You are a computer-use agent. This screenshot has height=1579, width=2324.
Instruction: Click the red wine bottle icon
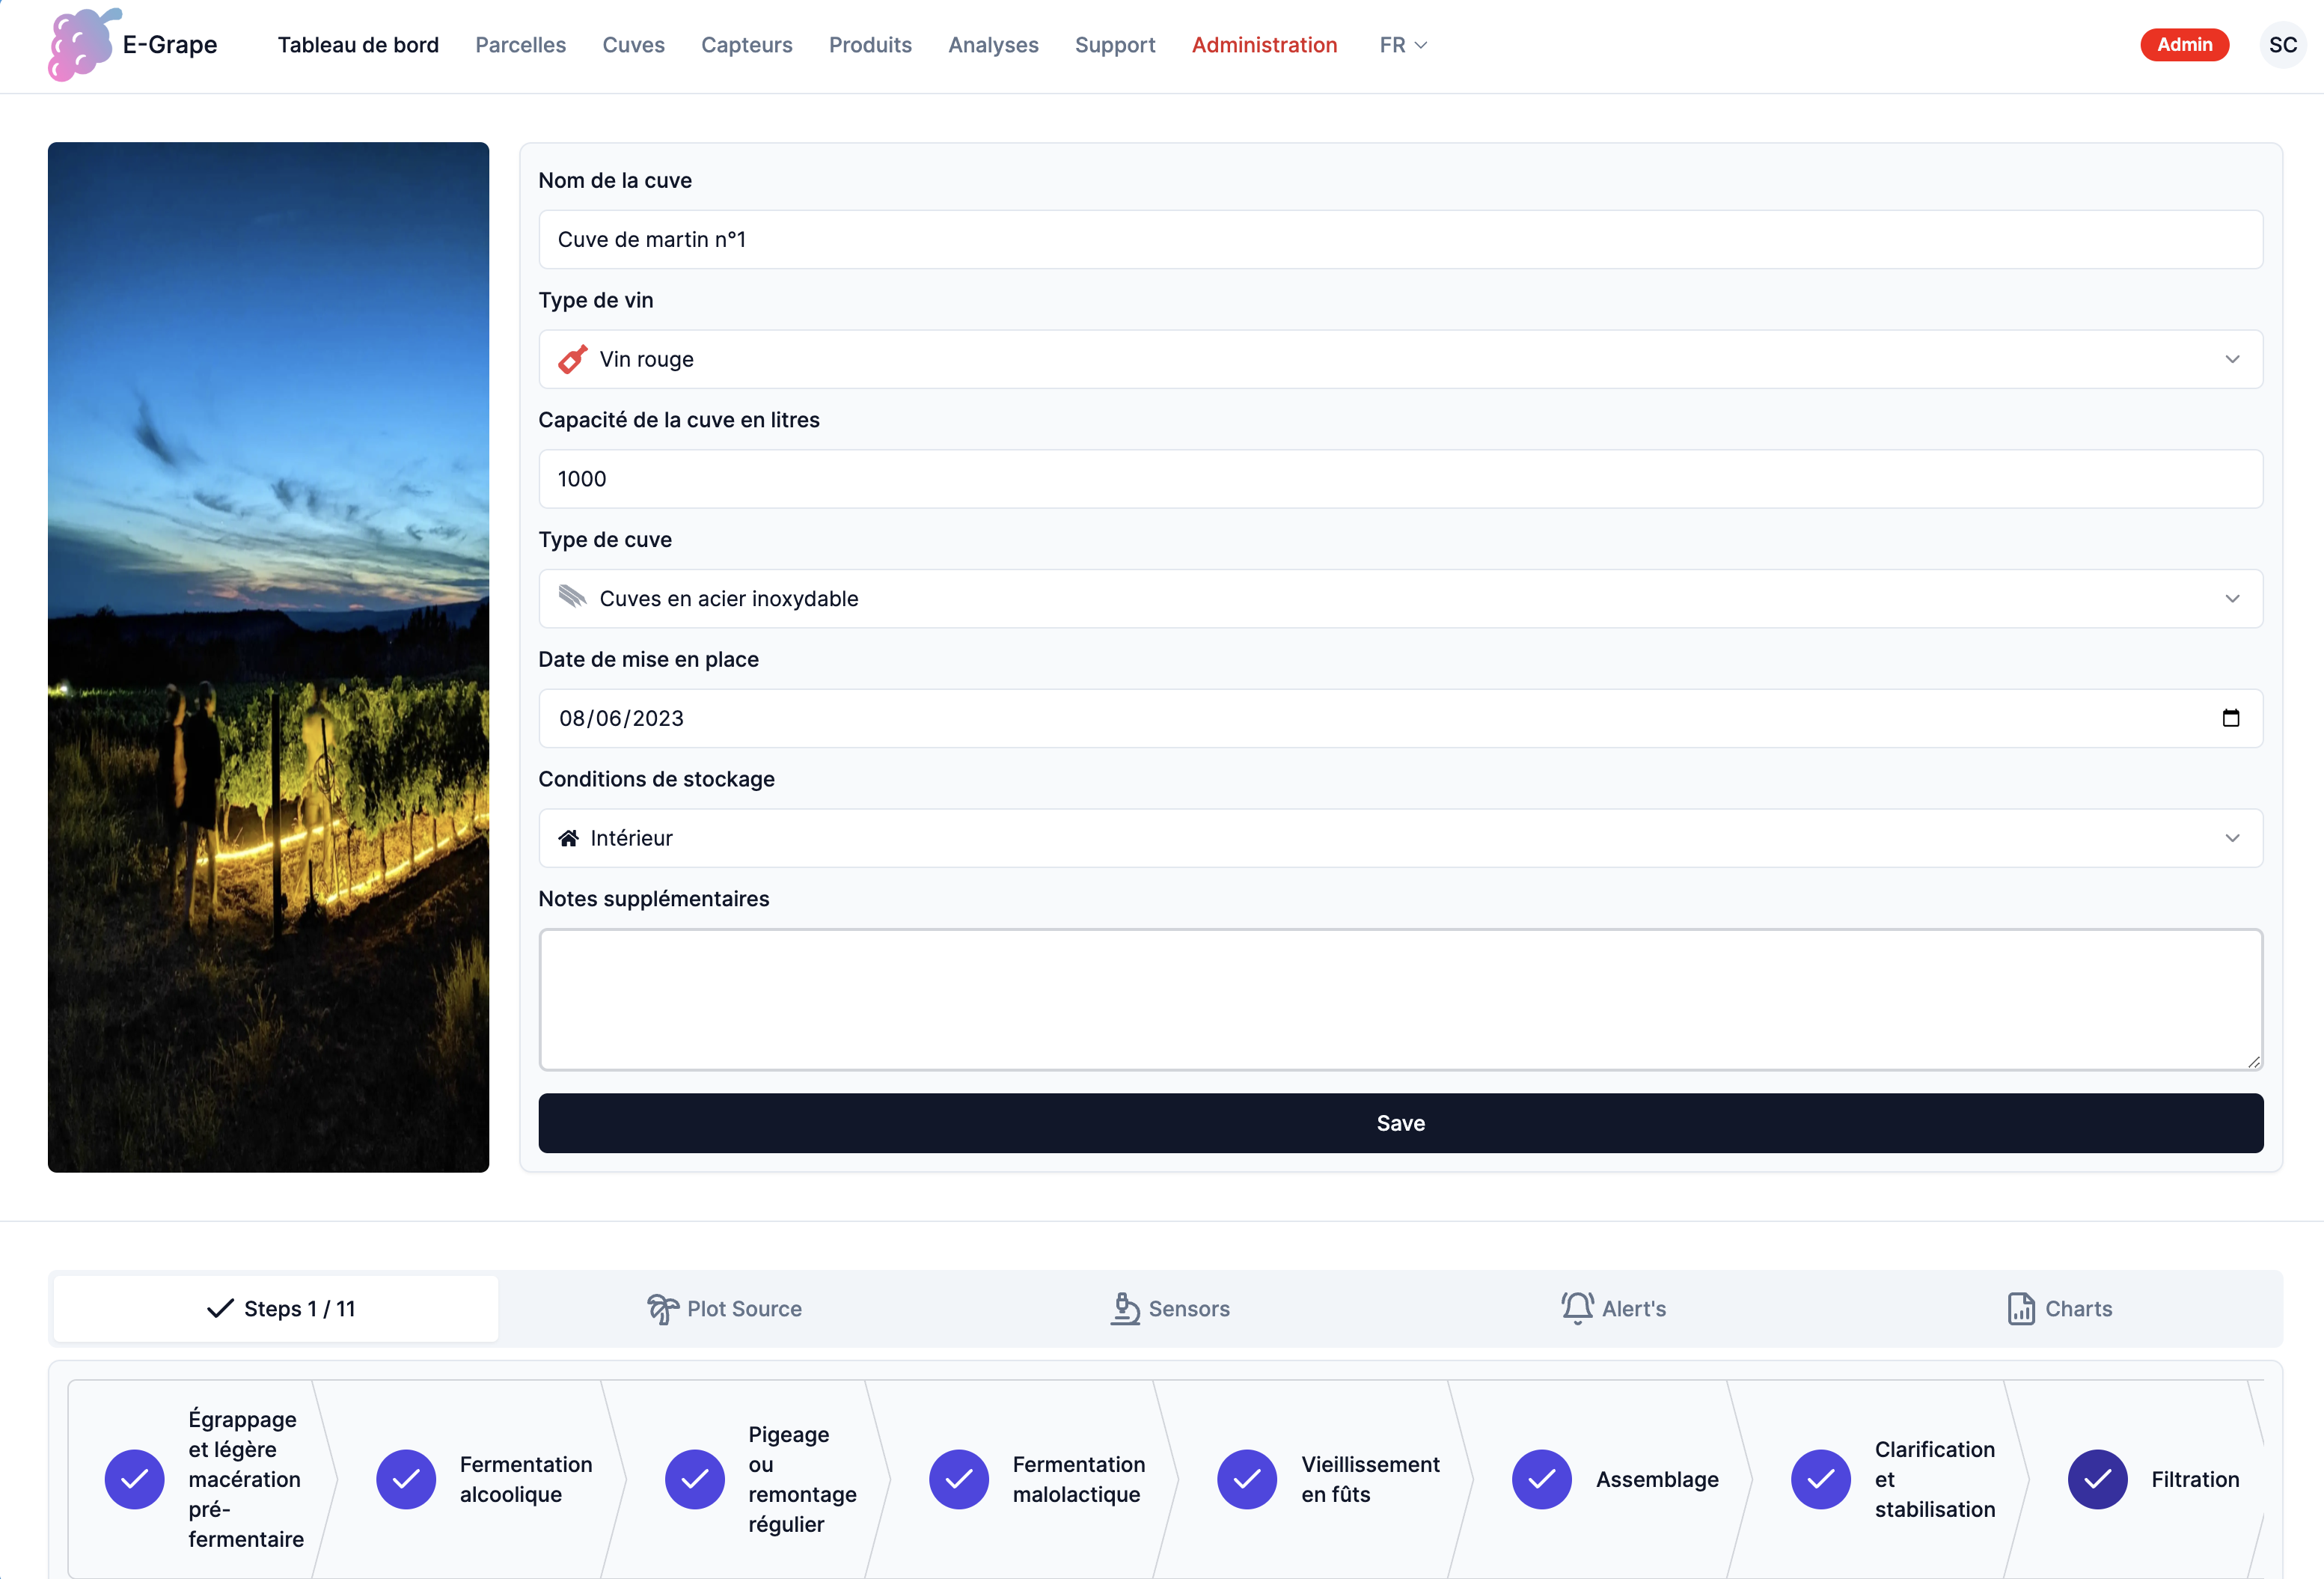coord(572,359)
